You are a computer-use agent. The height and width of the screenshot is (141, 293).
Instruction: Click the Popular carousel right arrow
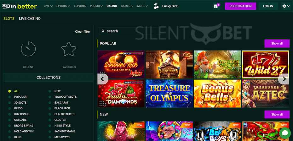[x=284, y=79]
